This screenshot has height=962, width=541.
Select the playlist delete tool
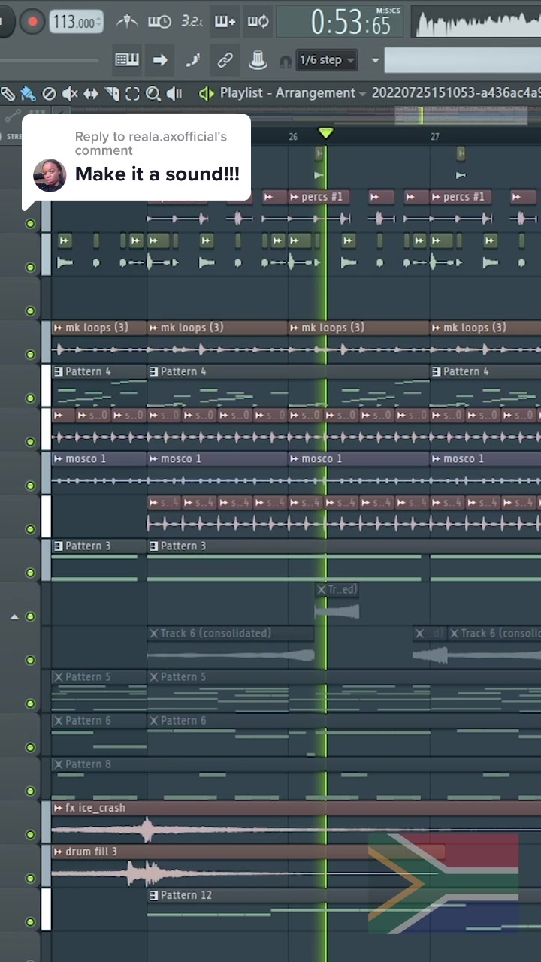tap(49, 94)
